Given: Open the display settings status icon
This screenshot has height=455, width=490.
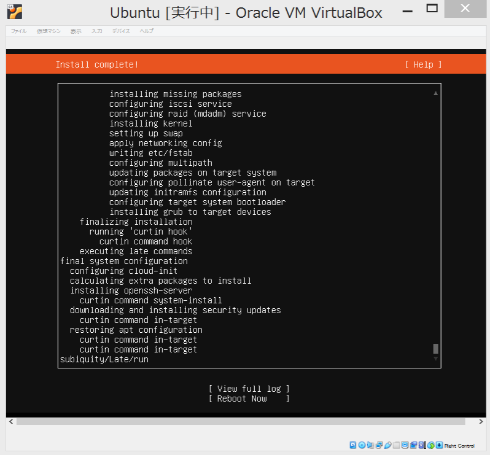Looking at the screenshot, I should [x=405, y=445].
